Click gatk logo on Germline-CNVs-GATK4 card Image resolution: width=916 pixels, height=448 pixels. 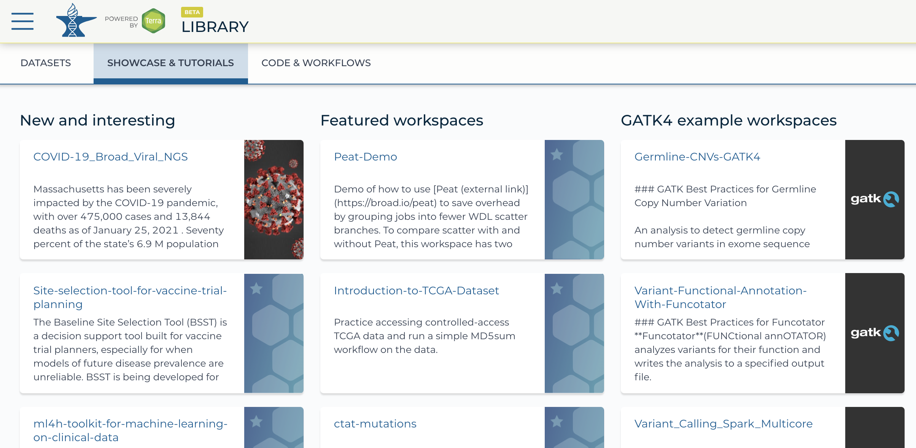pyautogui.click(x=875, y=199)
